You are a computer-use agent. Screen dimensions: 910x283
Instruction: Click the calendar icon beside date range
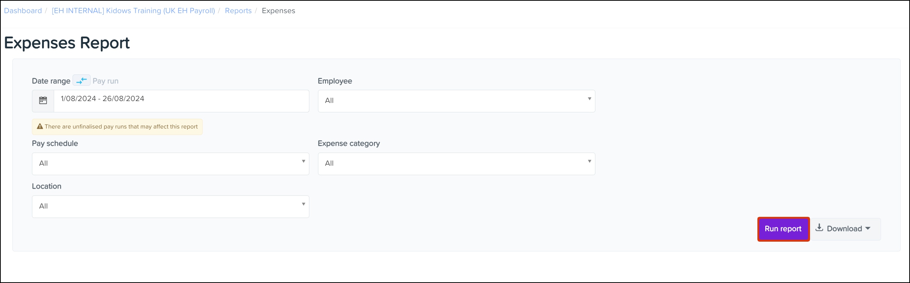click(43, 101)
